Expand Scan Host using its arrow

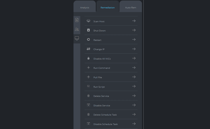pyautogui.click(x=134, y=21)
